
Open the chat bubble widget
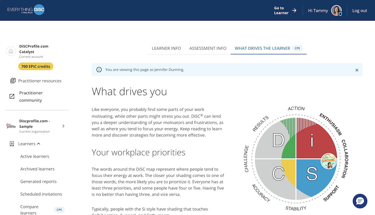point(360,201)
